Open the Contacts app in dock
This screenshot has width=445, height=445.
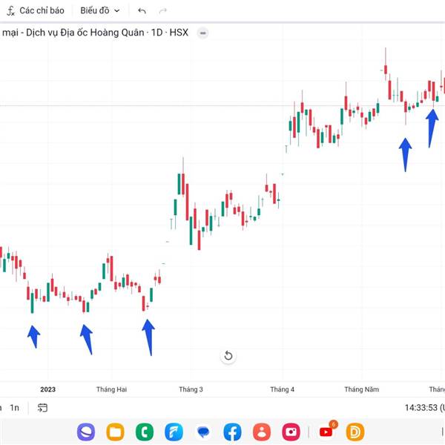[262, 432]
